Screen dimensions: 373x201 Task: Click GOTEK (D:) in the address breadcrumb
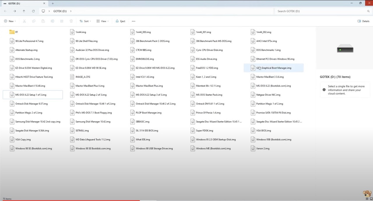(60, 11)
